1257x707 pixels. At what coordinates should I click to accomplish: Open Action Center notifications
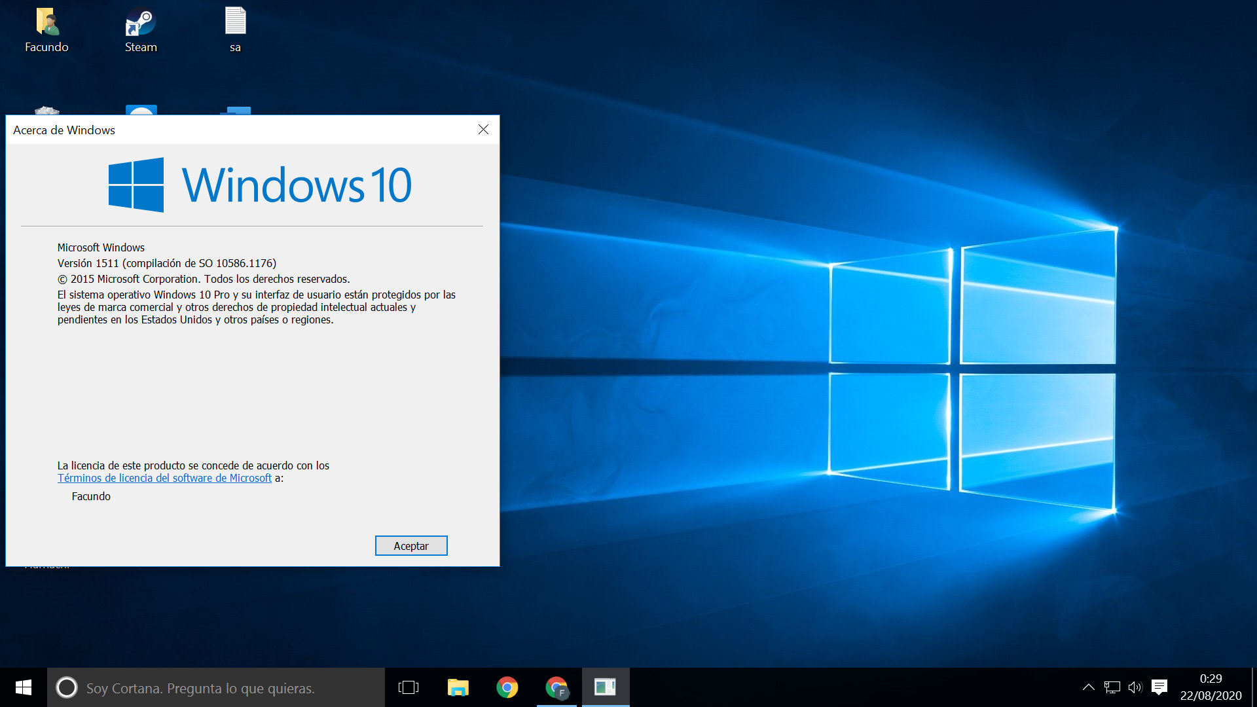point(1159,687)
